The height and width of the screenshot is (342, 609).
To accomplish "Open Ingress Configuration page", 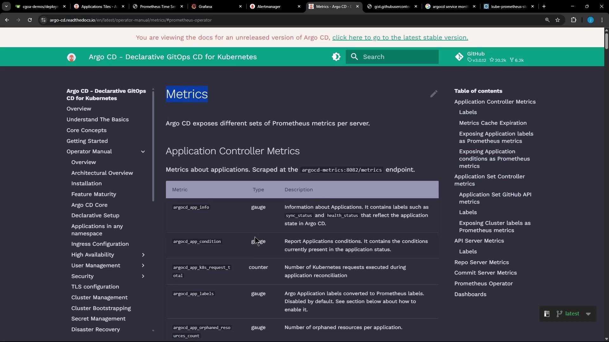I will (100, 244).
